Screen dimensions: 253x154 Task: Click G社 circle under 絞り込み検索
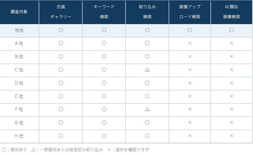(147, 122)
